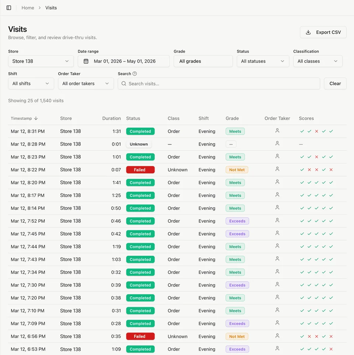Go to Home breadcrumb
354x355 pixels.
pos(28,8)
